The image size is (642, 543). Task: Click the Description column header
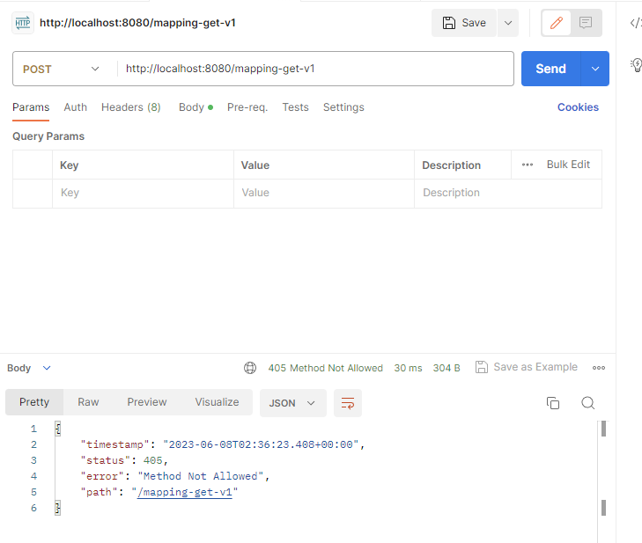[x=451, y=165]
